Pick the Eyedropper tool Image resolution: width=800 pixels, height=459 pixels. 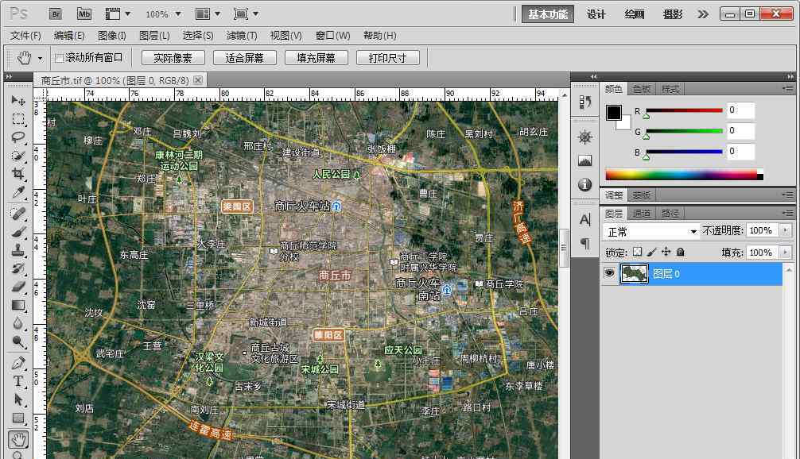click(17, 193)
